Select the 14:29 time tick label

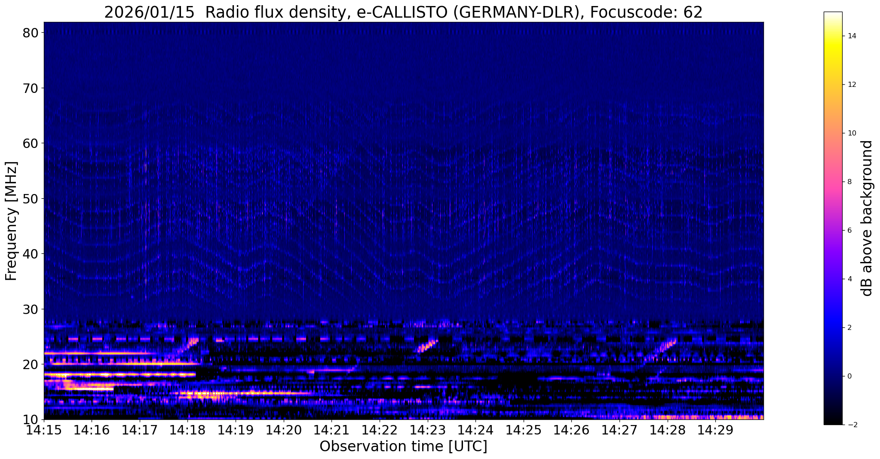(715, 430)
